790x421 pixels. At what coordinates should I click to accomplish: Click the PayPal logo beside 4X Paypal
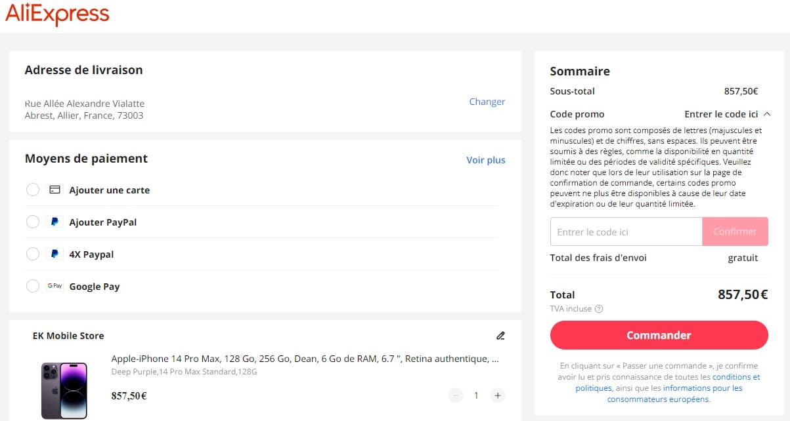tap(55, 254)
